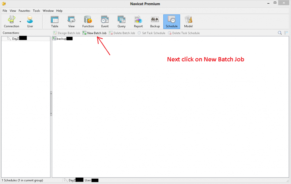Select the DayZ connection in tree
Image resolution: width=291 pixels, height=184 pixels.
[x=15, y=38]
